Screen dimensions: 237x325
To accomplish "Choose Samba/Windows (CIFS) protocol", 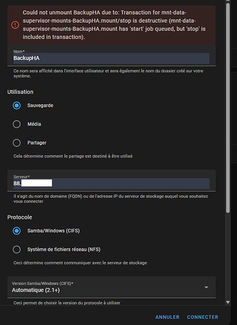I will click(x=17, y=231).
